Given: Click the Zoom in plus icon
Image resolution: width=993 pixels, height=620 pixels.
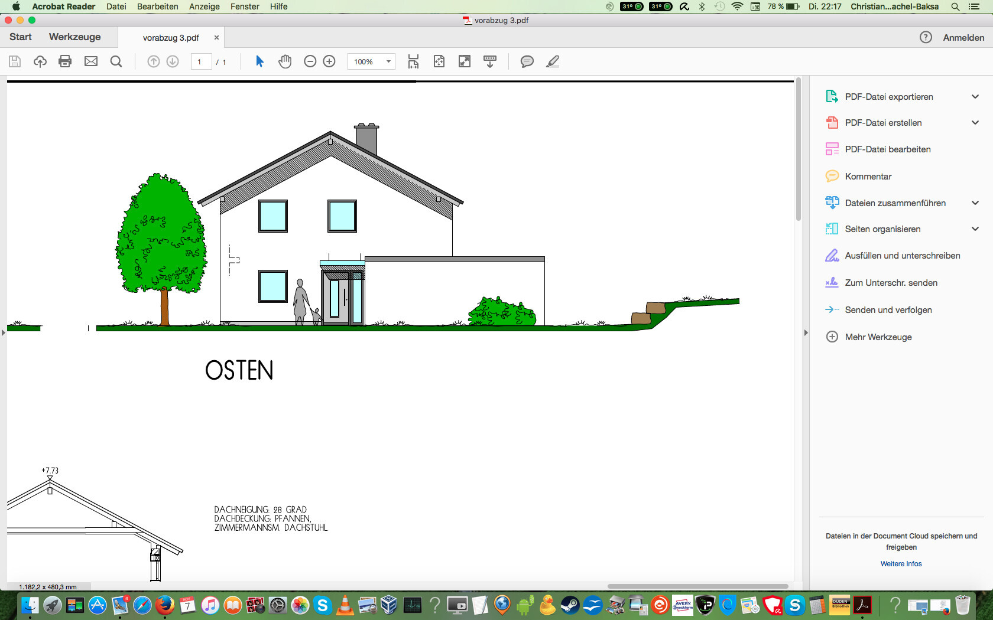Looking at the screenshot, I should click(x=329, y=61).
